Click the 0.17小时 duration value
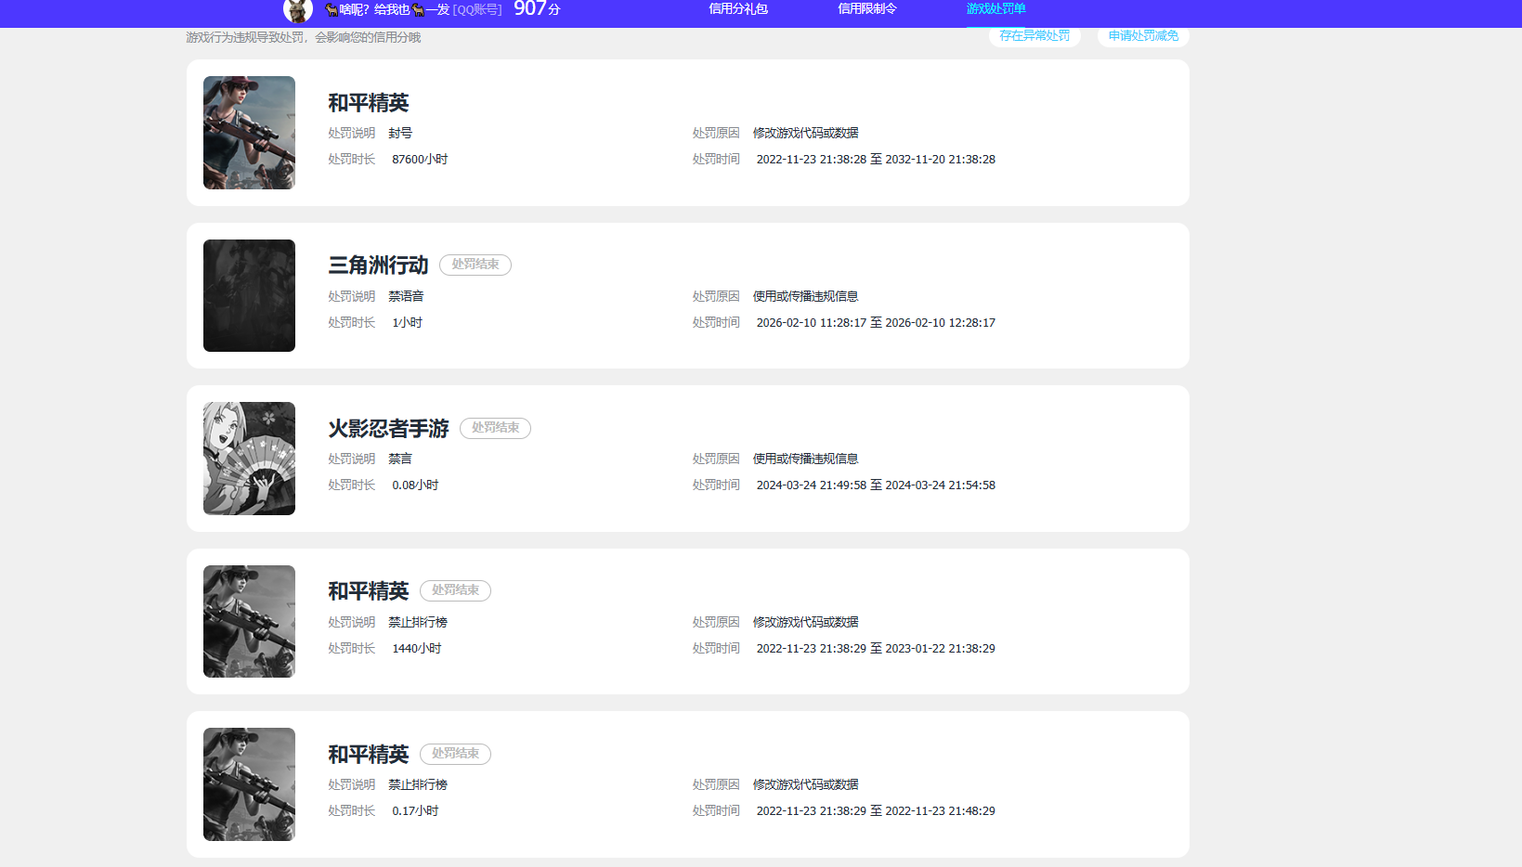Viewport: 1522px width, 867px height. [415, 811]
